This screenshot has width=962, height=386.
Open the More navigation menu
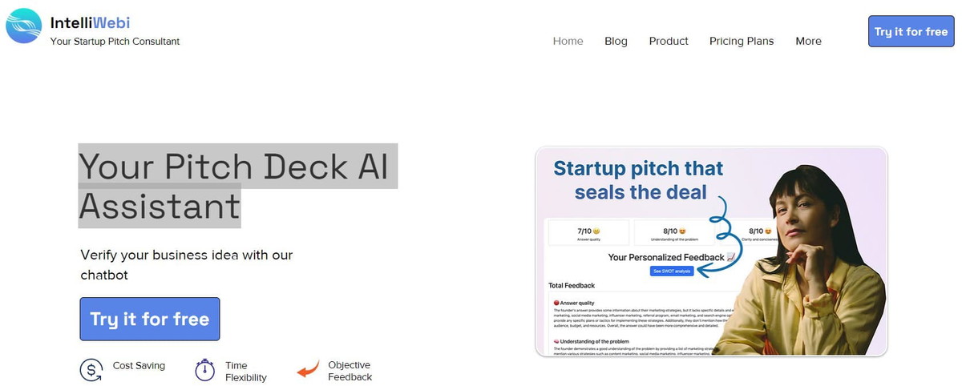click(x=808, y=41)
